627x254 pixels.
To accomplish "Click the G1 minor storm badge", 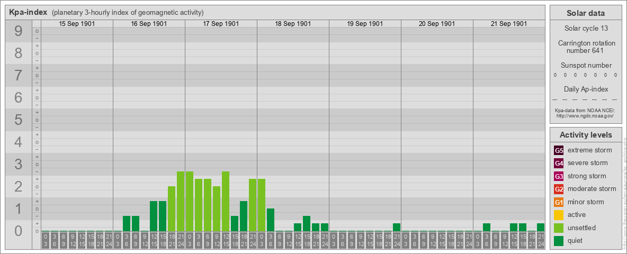I will [559, 202].
